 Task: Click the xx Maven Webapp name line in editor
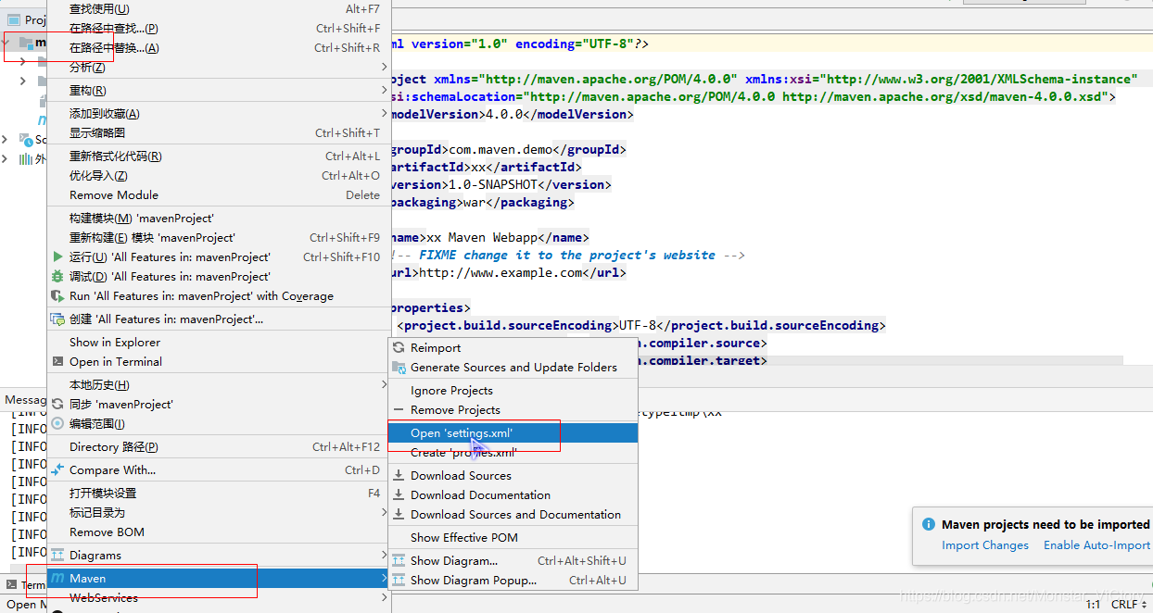click(490, 237)
